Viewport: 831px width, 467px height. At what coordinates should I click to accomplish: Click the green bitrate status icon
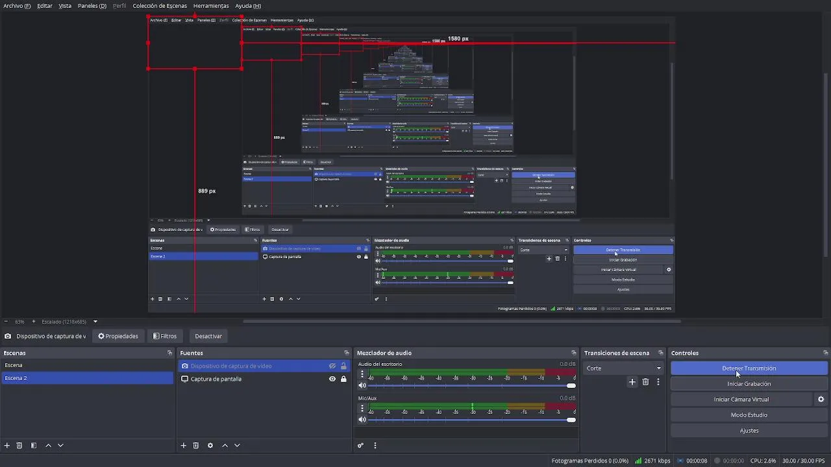tap(638, 461)
